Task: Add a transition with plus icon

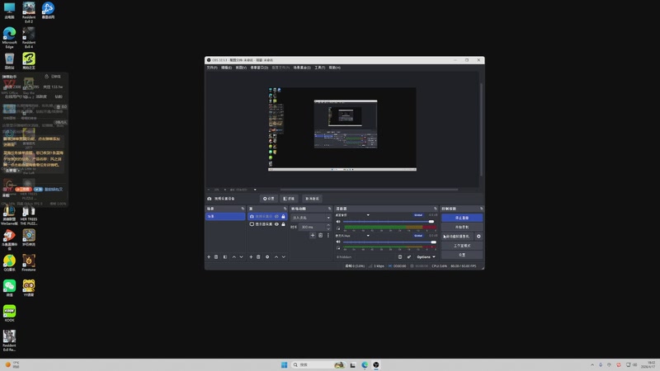Action: pos(313,236)
